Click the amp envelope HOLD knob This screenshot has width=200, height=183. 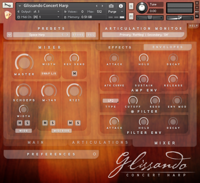(144, 58)
